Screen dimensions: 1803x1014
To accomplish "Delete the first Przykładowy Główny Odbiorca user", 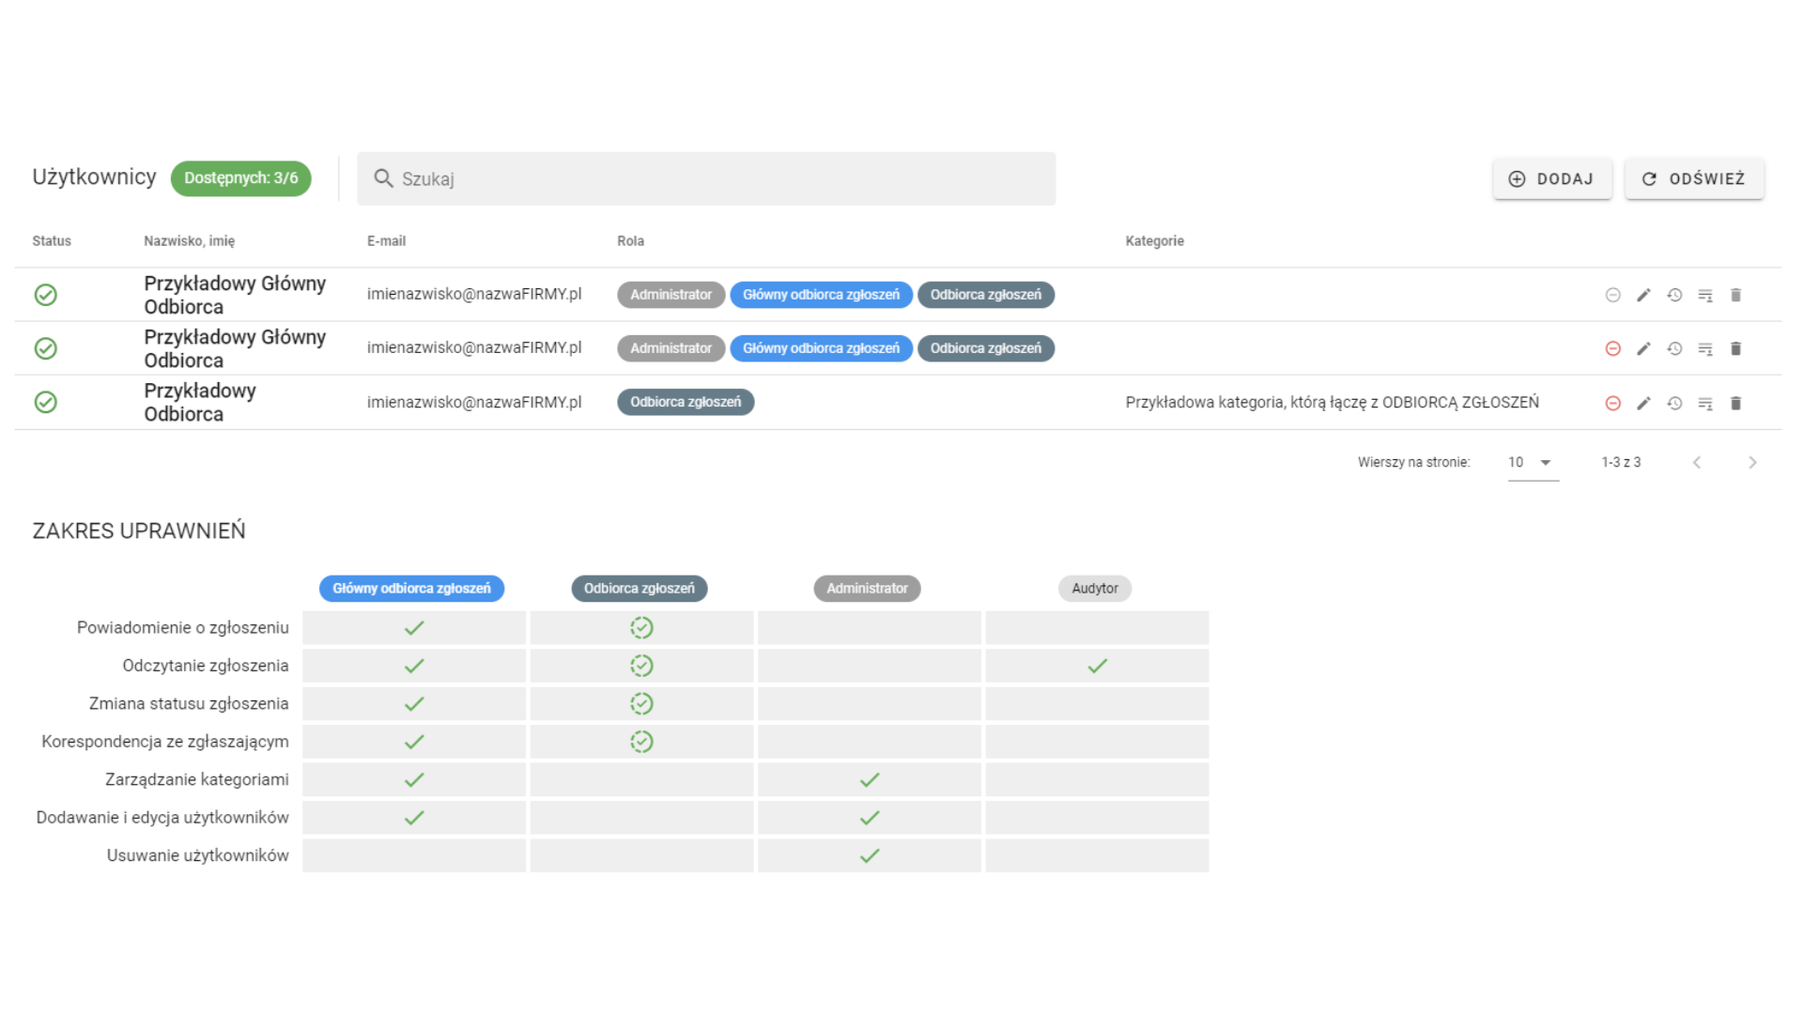I will [x=1735, y=295].
